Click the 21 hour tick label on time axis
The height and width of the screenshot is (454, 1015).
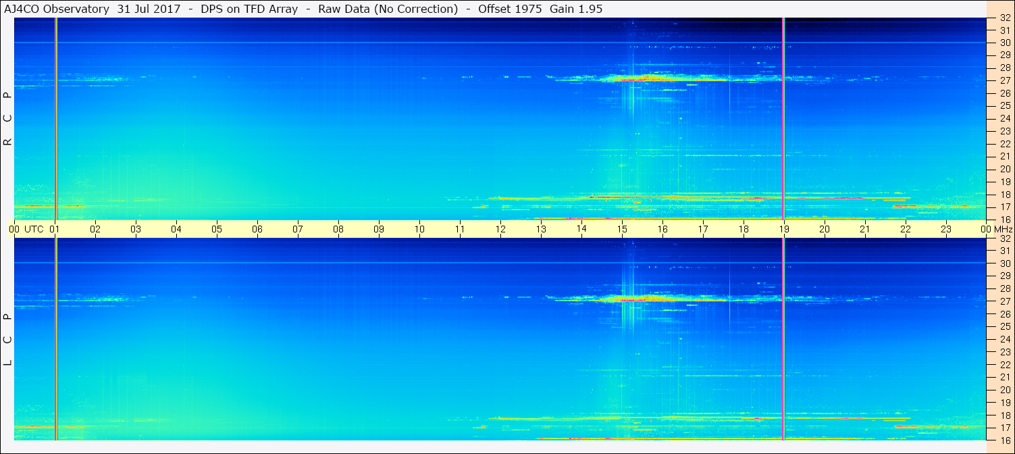[x=865, y=229]
